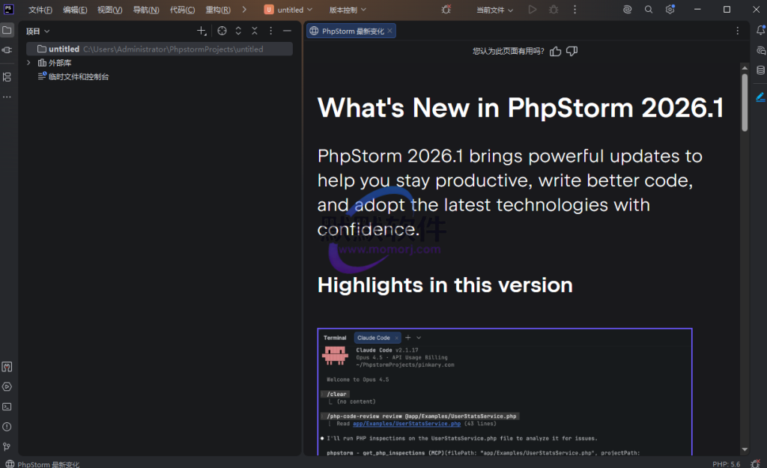Viewport: 767px width, 468px height.
Task: Open the Git version control tool window
Action: (7, 446)
